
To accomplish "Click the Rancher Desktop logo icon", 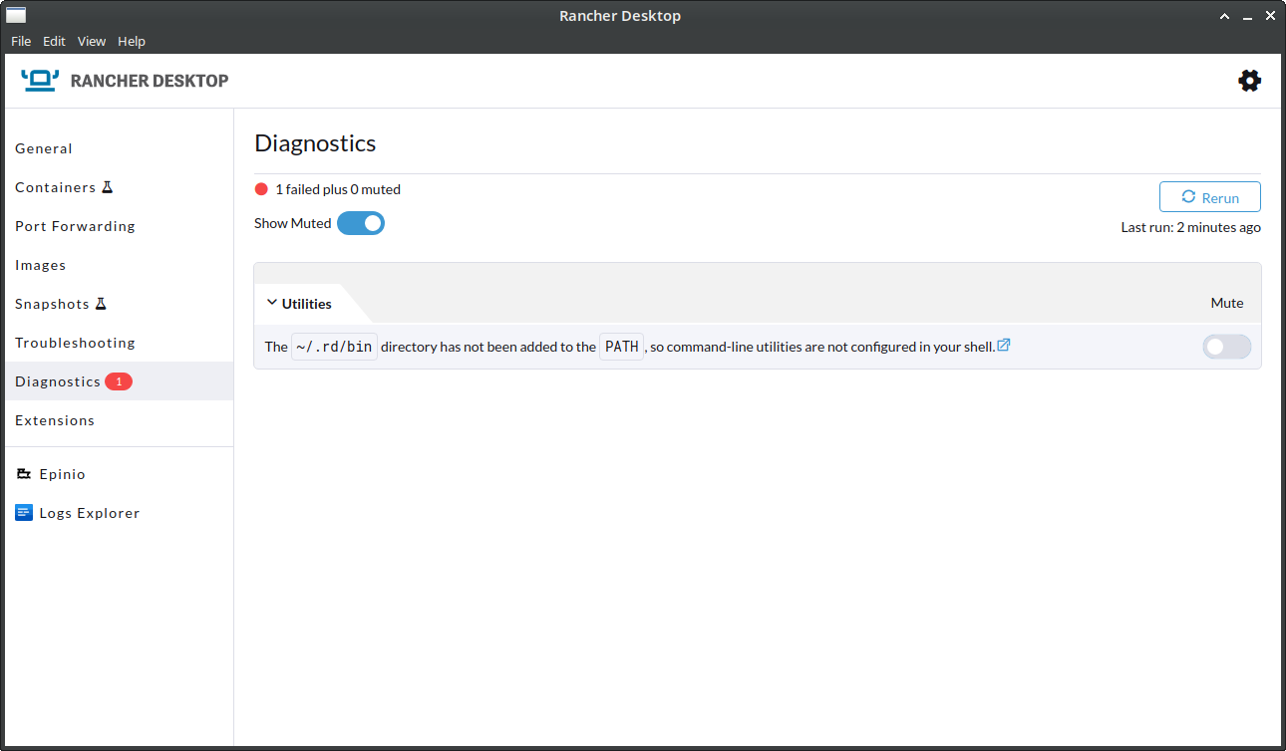I will 40,81.
